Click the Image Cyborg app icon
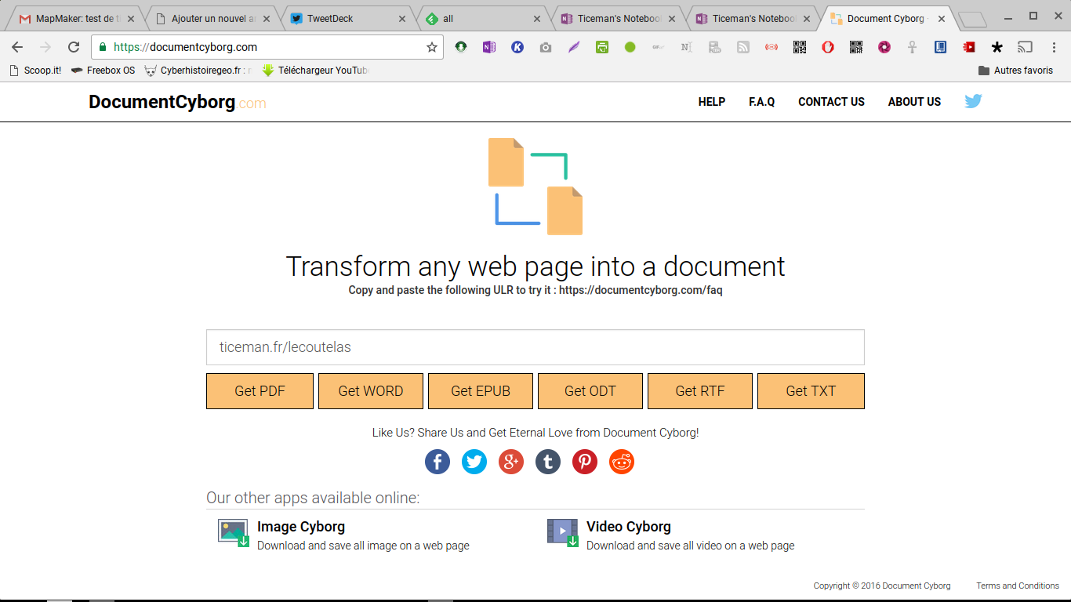 (234, 532)
